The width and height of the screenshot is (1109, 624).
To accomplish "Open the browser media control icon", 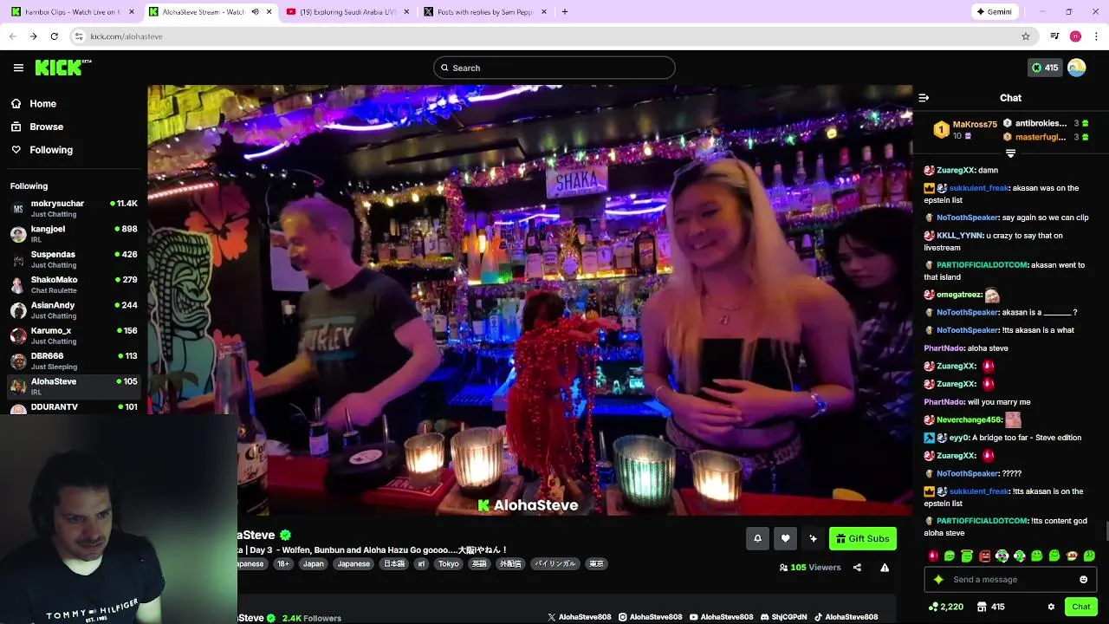I will click(1054, 36).
